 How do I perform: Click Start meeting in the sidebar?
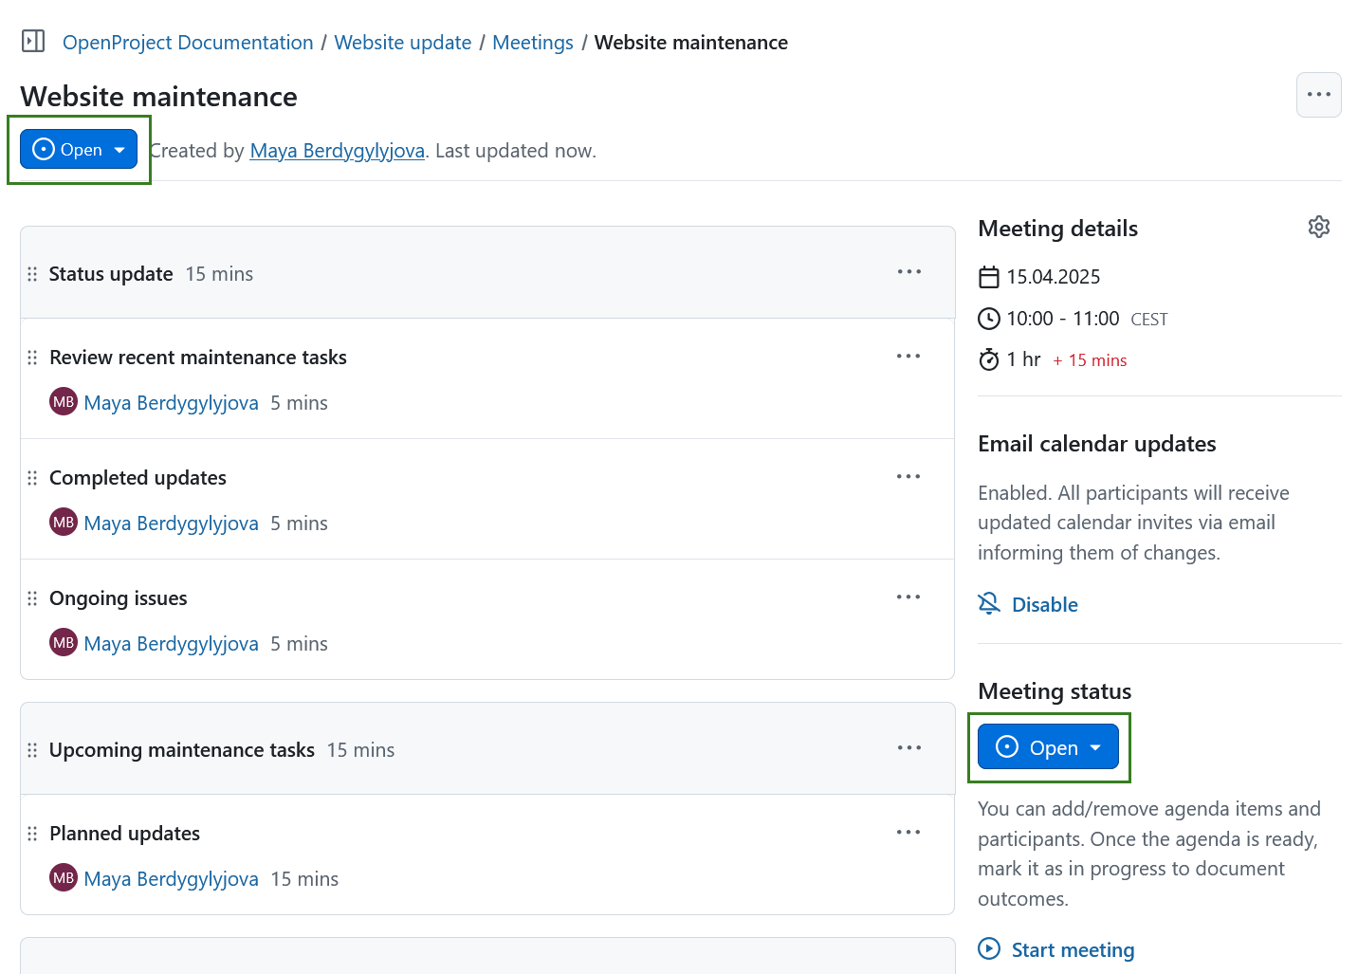tap(1073, 949)
